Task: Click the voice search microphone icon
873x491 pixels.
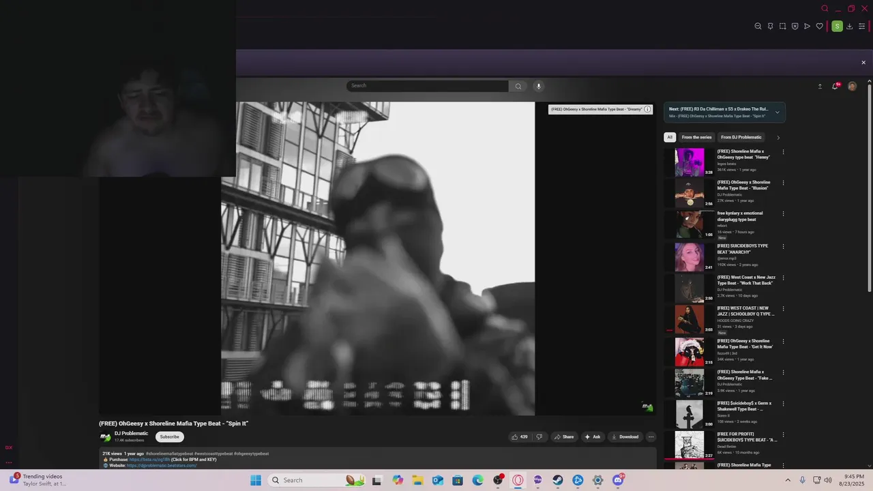Action: click(x=538, y=86)
